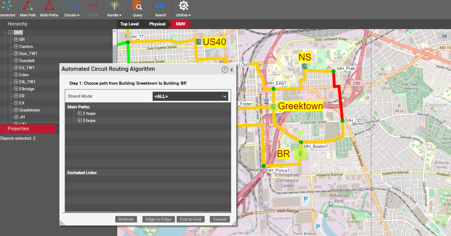Open the Bundle toolbar menu

click(x=114, y=6)
